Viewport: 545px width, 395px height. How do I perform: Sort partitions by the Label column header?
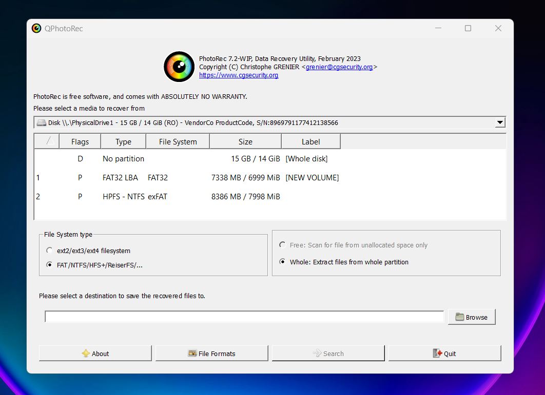click(x=311, y=141)
